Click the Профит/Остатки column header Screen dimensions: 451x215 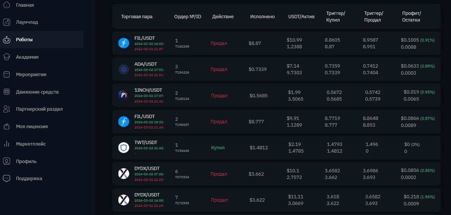pyautogui.click(x=411, y=17)
